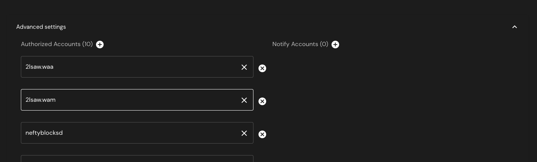
Task: Clear the 2lsaw.waa field text
Action: 244,67
